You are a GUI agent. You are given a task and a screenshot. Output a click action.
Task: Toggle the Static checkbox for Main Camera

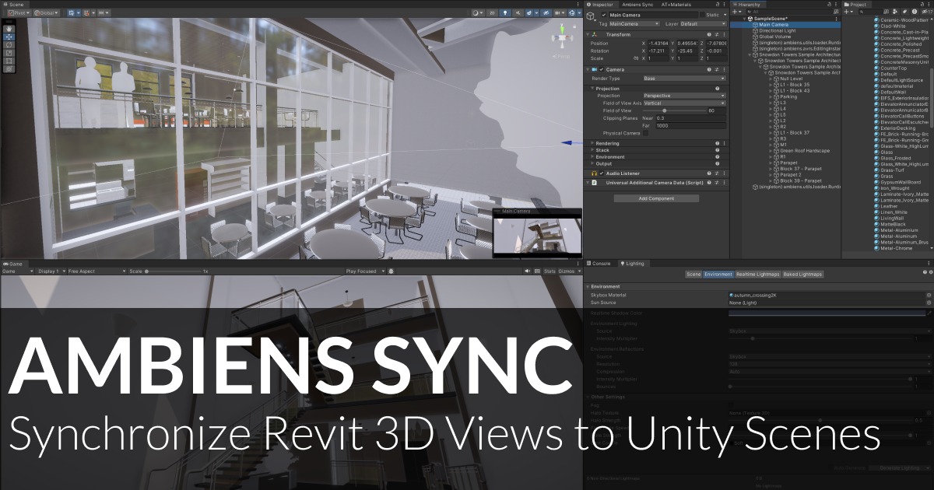[x=702, y=15]
